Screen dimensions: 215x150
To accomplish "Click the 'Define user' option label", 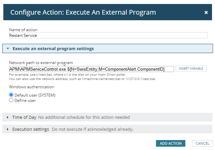I will coord(25,100).
